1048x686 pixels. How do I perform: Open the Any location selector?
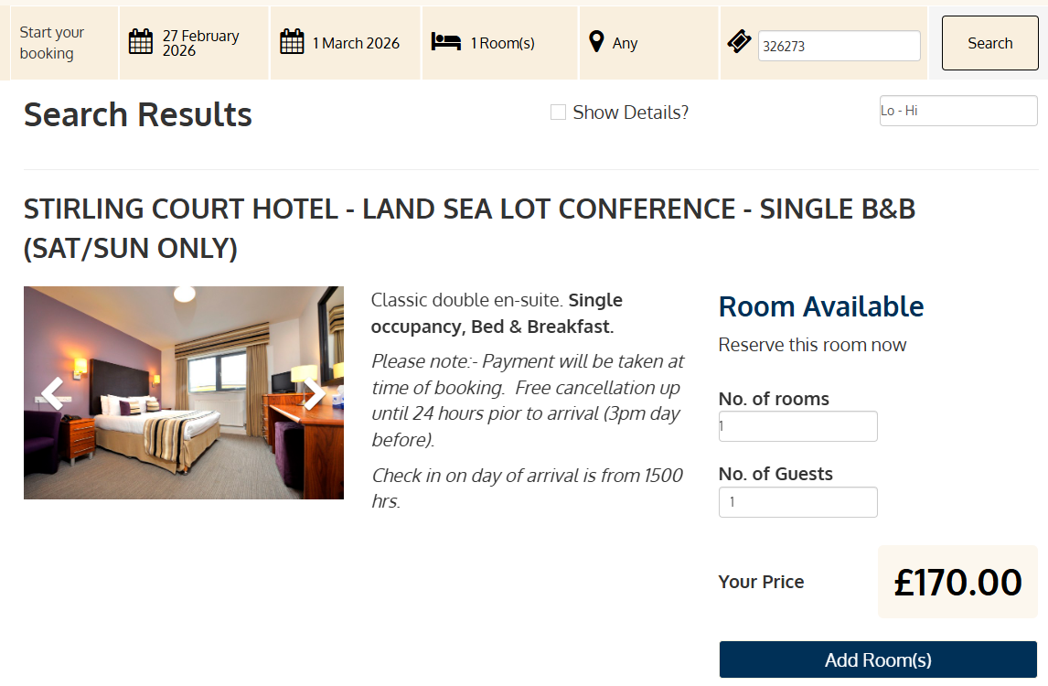pos(626,43)
